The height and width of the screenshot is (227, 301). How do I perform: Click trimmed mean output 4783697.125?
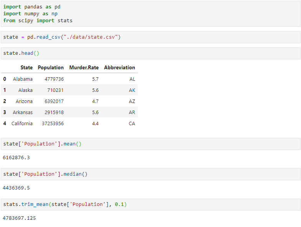click(x=19, y=218)
